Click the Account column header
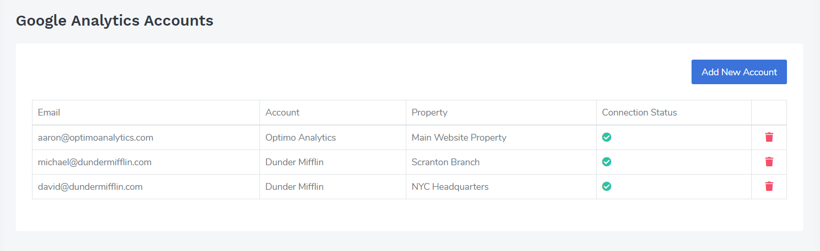Screen dimensions: 820x251 click(283, 112)
